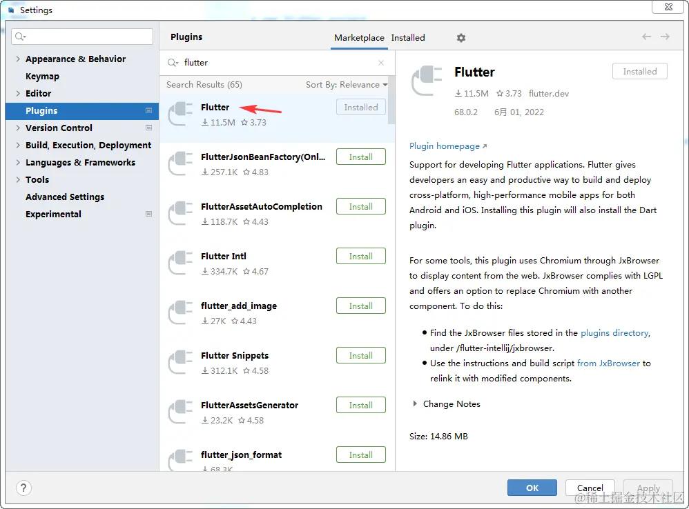Open the flutter.dev vendor link
Viewport: 689px width, 509px height.
[x=549, y=94]
